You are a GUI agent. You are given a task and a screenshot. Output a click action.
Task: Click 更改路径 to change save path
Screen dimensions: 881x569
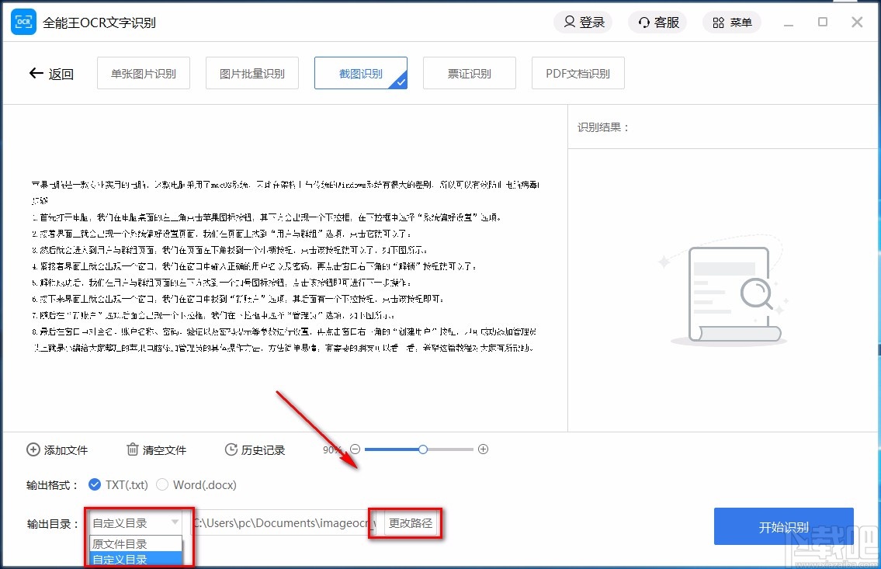pyautogui.click(x=411, y=523)
